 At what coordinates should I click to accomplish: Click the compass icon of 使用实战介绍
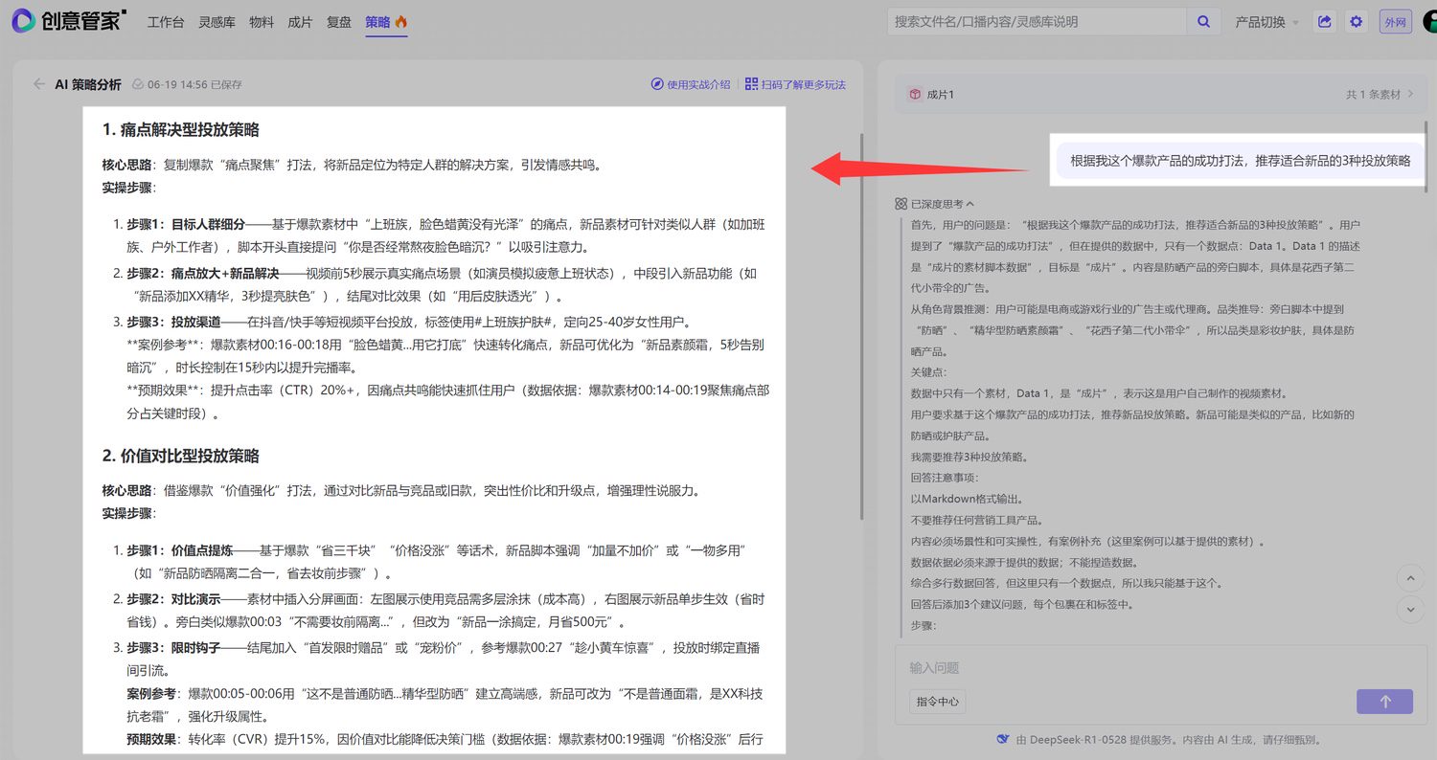[657, 84]
